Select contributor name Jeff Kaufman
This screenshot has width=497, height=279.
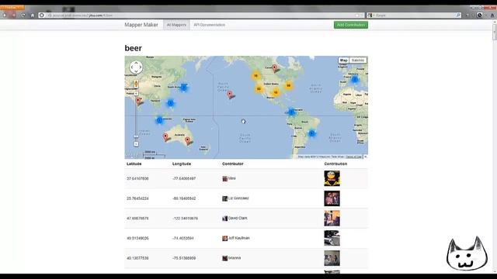[x=238, y=238]
